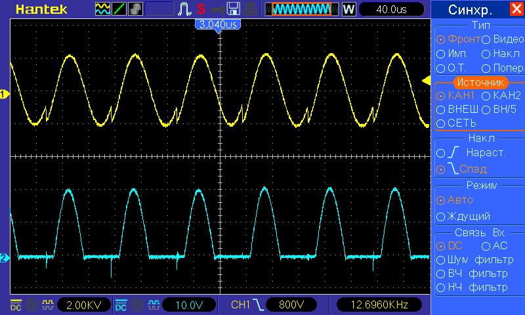Click the printer icon
The width and height of the screenshot is (525, 315).
click(250, 9)
